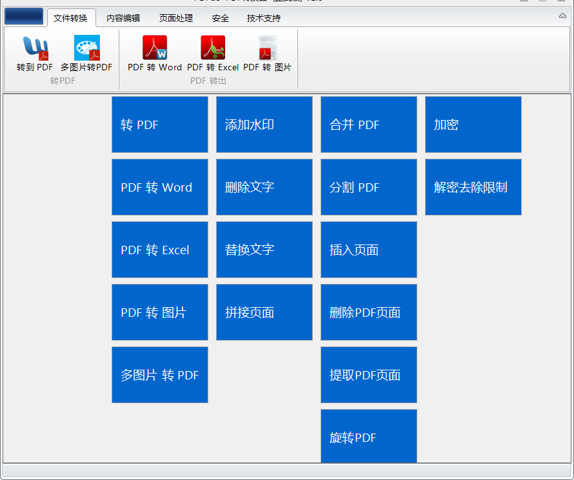
Task: Click the 添加水印 tile
Action: pyautogui.click(x=264, y=125)
